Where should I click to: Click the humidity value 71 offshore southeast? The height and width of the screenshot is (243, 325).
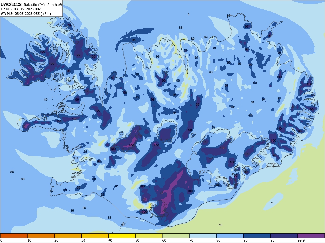point(272,203)
